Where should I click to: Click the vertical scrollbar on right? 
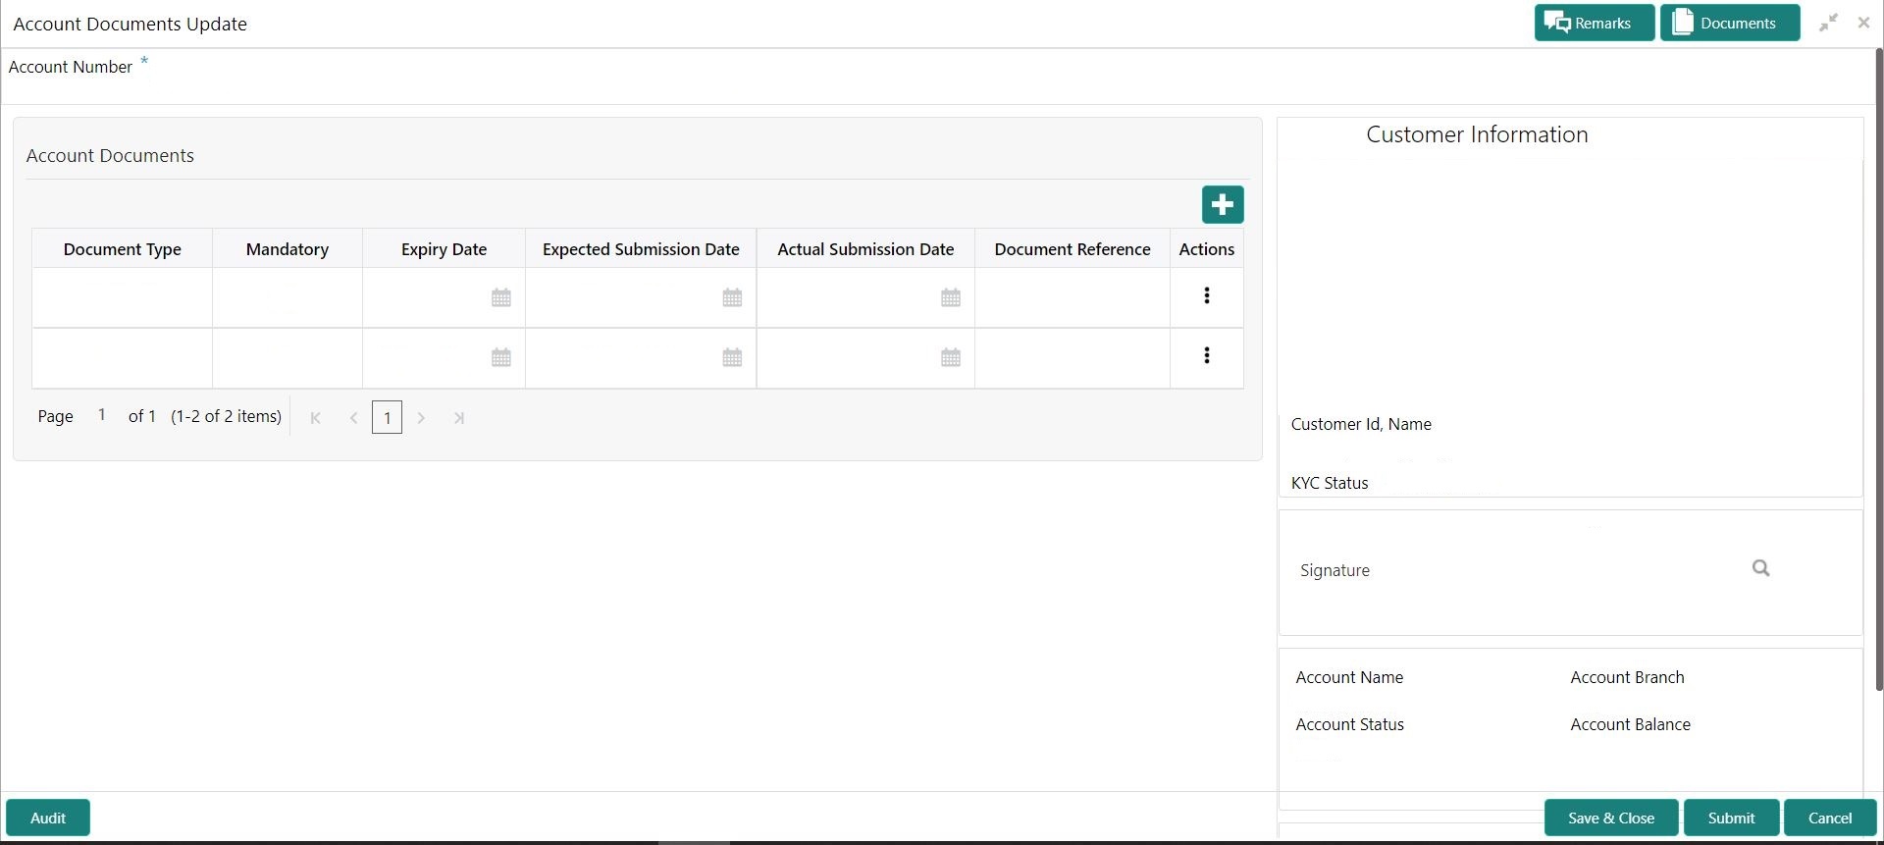(x=1879, y=368)
